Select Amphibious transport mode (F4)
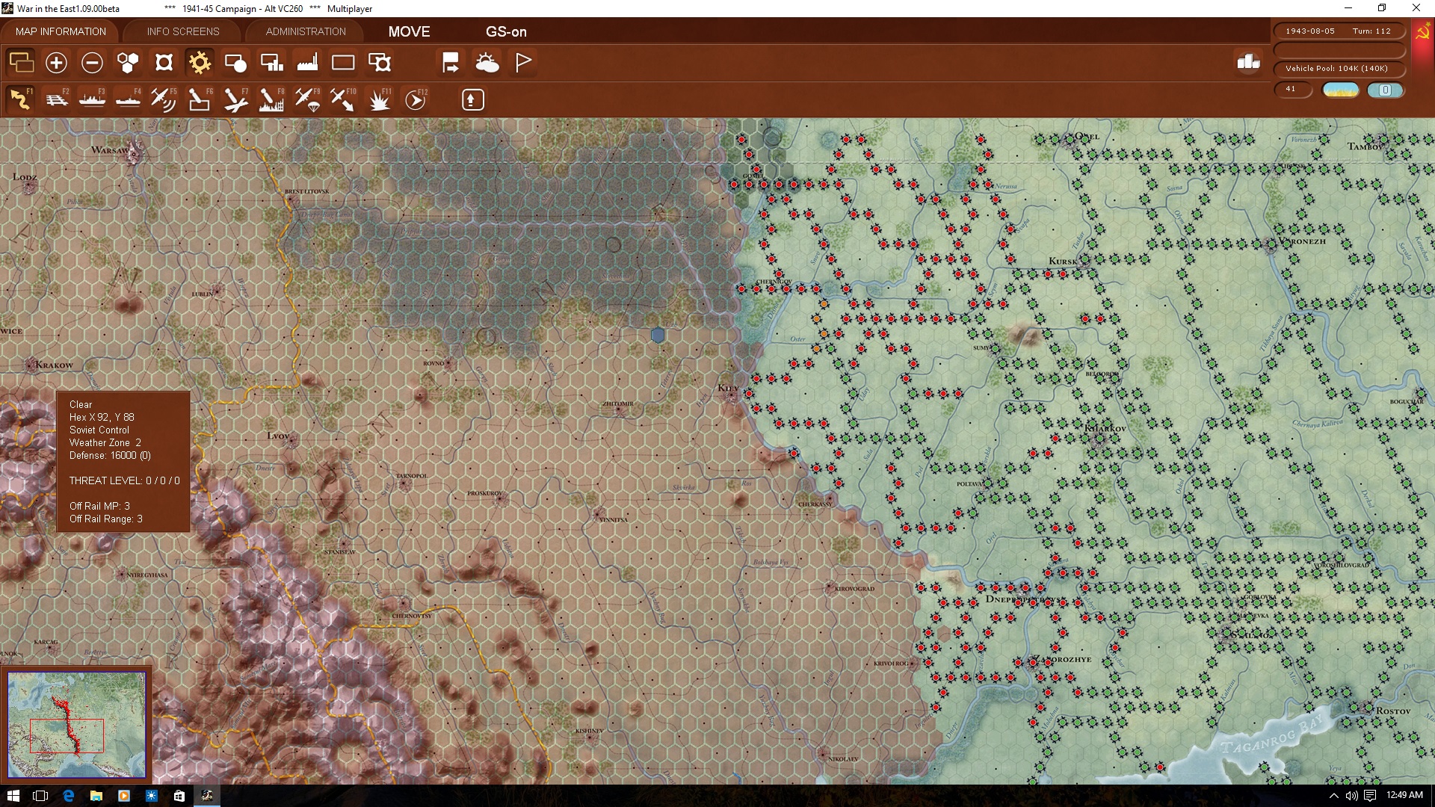This screenshot has width=1435, height=807. (x=128, y=99)
